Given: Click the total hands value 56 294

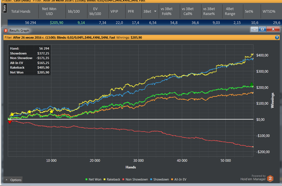Looking at the screenshot, I should click(30, 23).
